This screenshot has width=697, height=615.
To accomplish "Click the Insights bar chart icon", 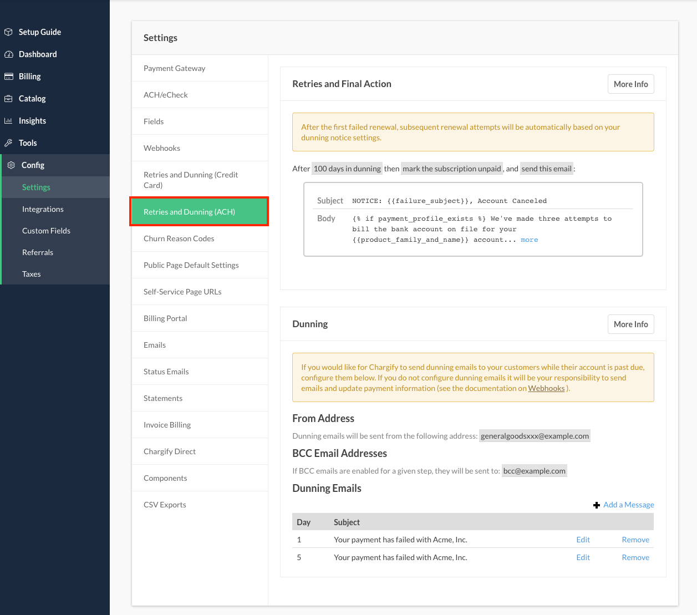I will coord(8,121).
